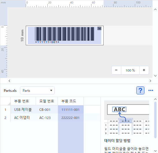The height and width of the screenshot is (153, 158).
Task: Click the AC-123 cell
Action: click(x=47, y=117)
